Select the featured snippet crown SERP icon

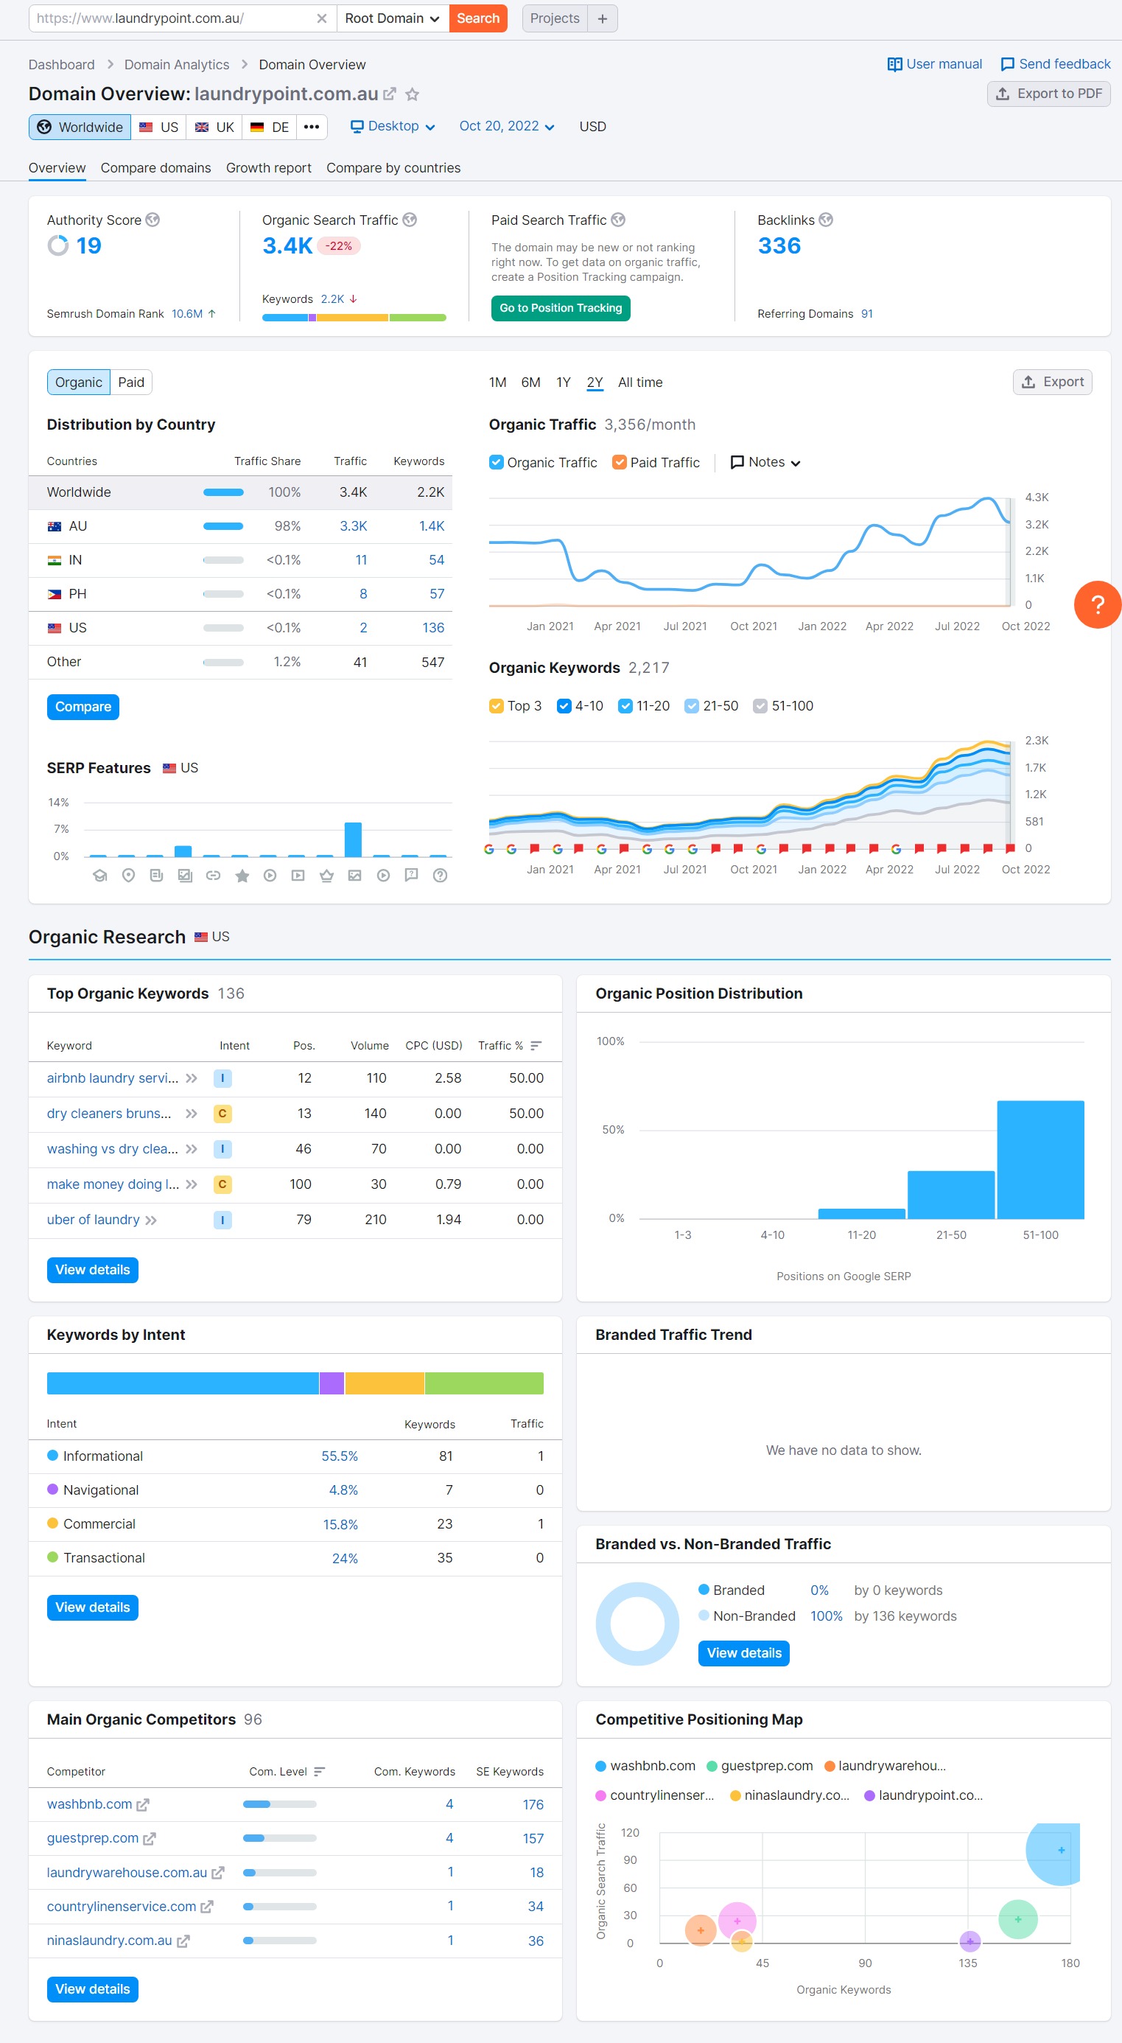point(326,876)
